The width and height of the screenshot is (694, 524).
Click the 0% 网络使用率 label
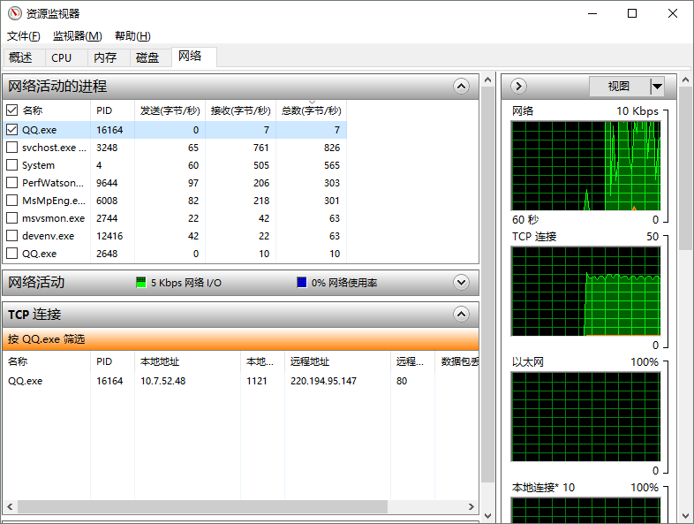pyautogui.click(x=343, y=283)
